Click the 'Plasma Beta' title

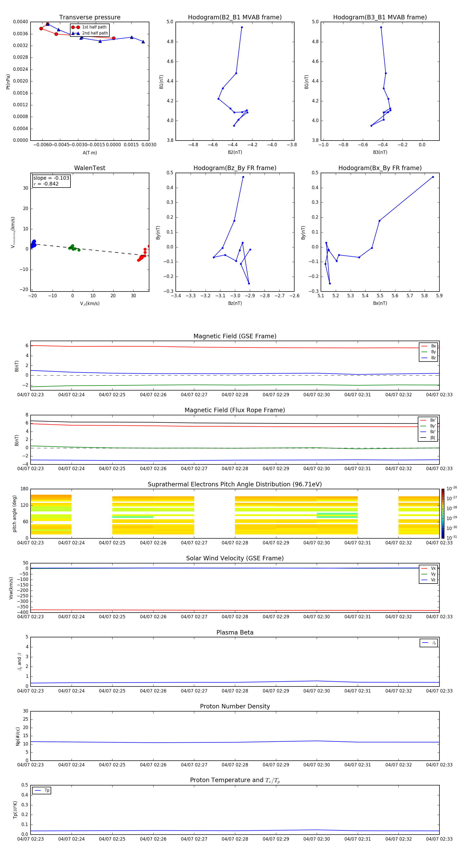click(235, 632)
